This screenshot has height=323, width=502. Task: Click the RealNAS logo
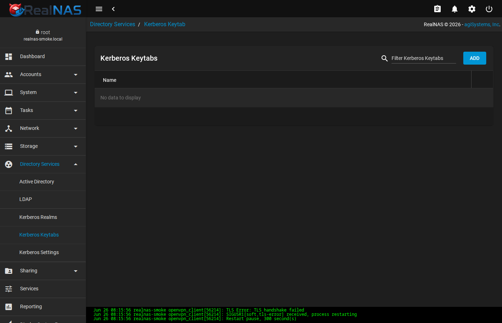point(45,10)
